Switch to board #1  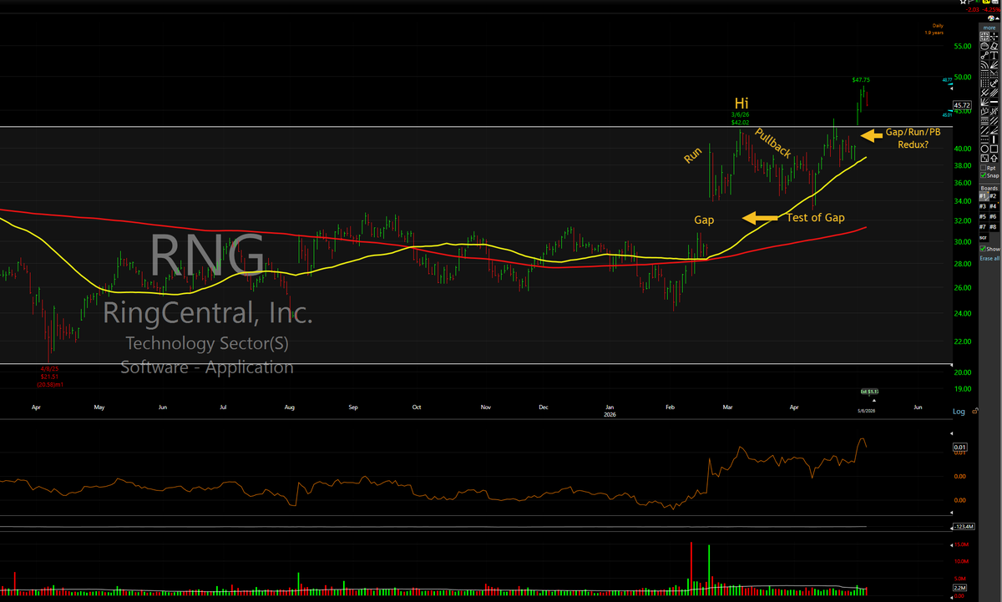(x=984, y=196)
